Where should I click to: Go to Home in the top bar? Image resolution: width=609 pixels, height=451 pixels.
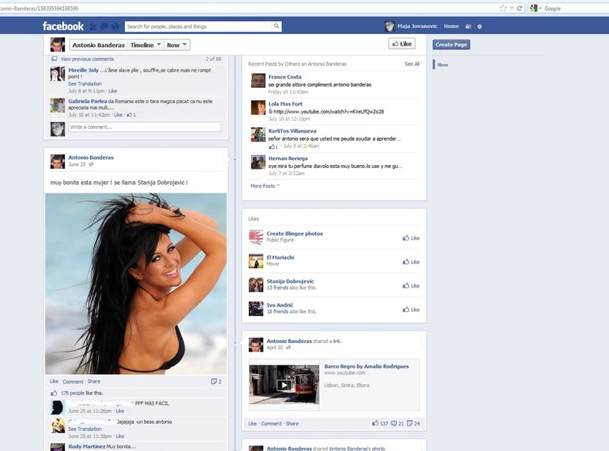click(451, 26)
